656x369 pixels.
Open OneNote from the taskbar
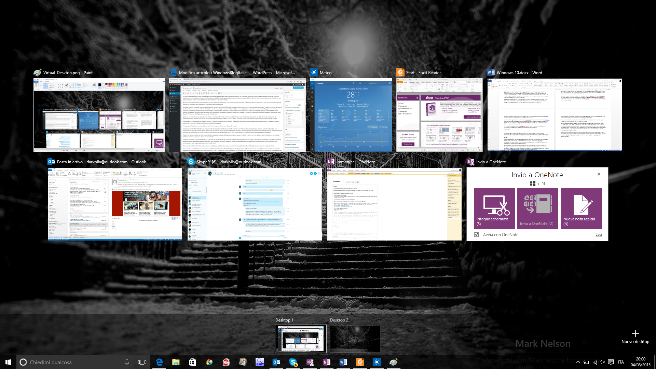pos(326,362)
